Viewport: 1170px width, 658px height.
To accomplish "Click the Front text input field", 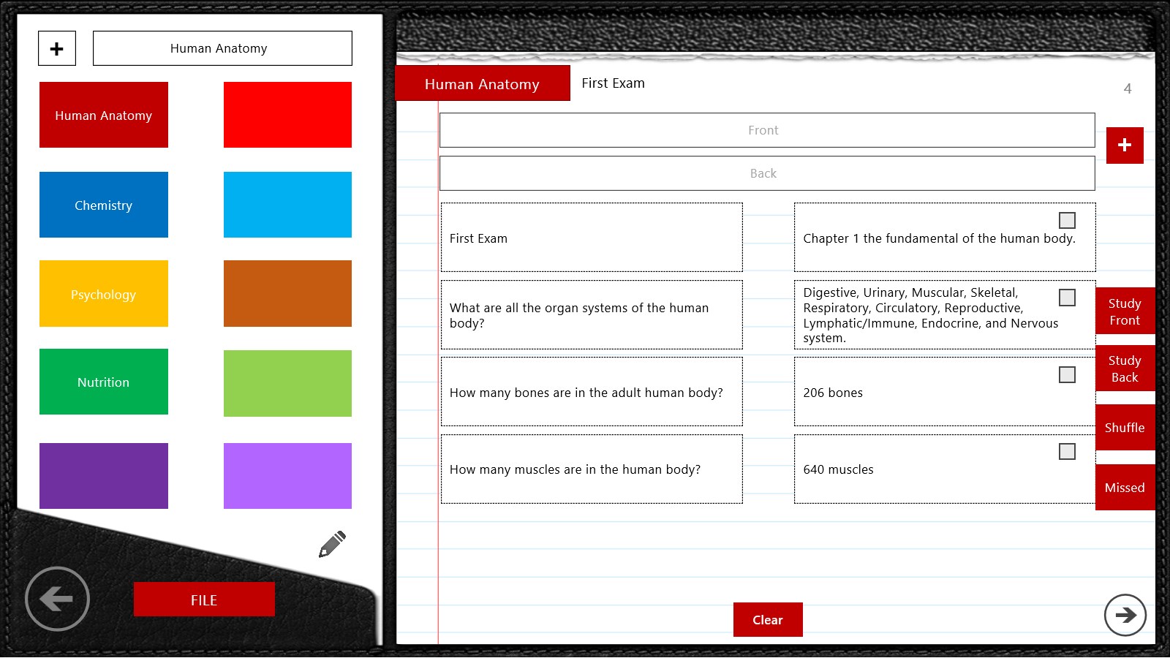I will (766, 130).
